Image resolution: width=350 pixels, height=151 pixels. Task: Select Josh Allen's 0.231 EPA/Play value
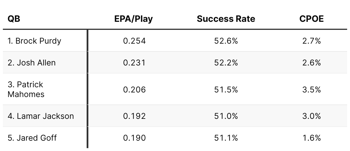[134, 63]
